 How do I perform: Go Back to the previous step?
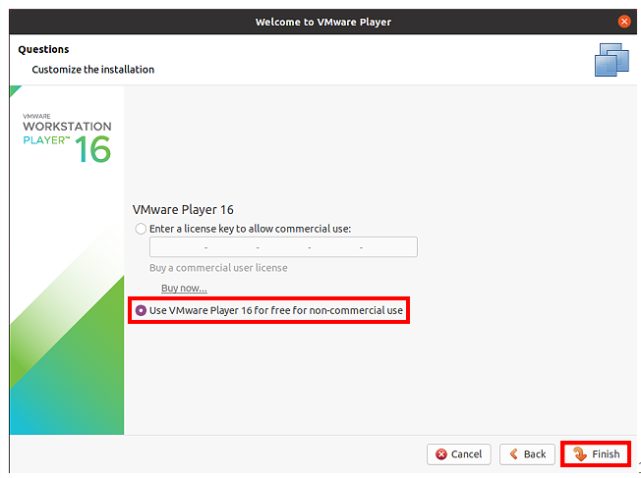click(x=527, y=453)
